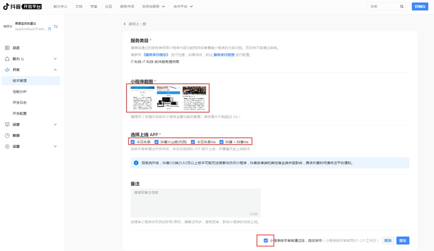The height and width of the screenshot is (251, 434).
Task: Click 返回上一级 link
Action: coord(137,24)
